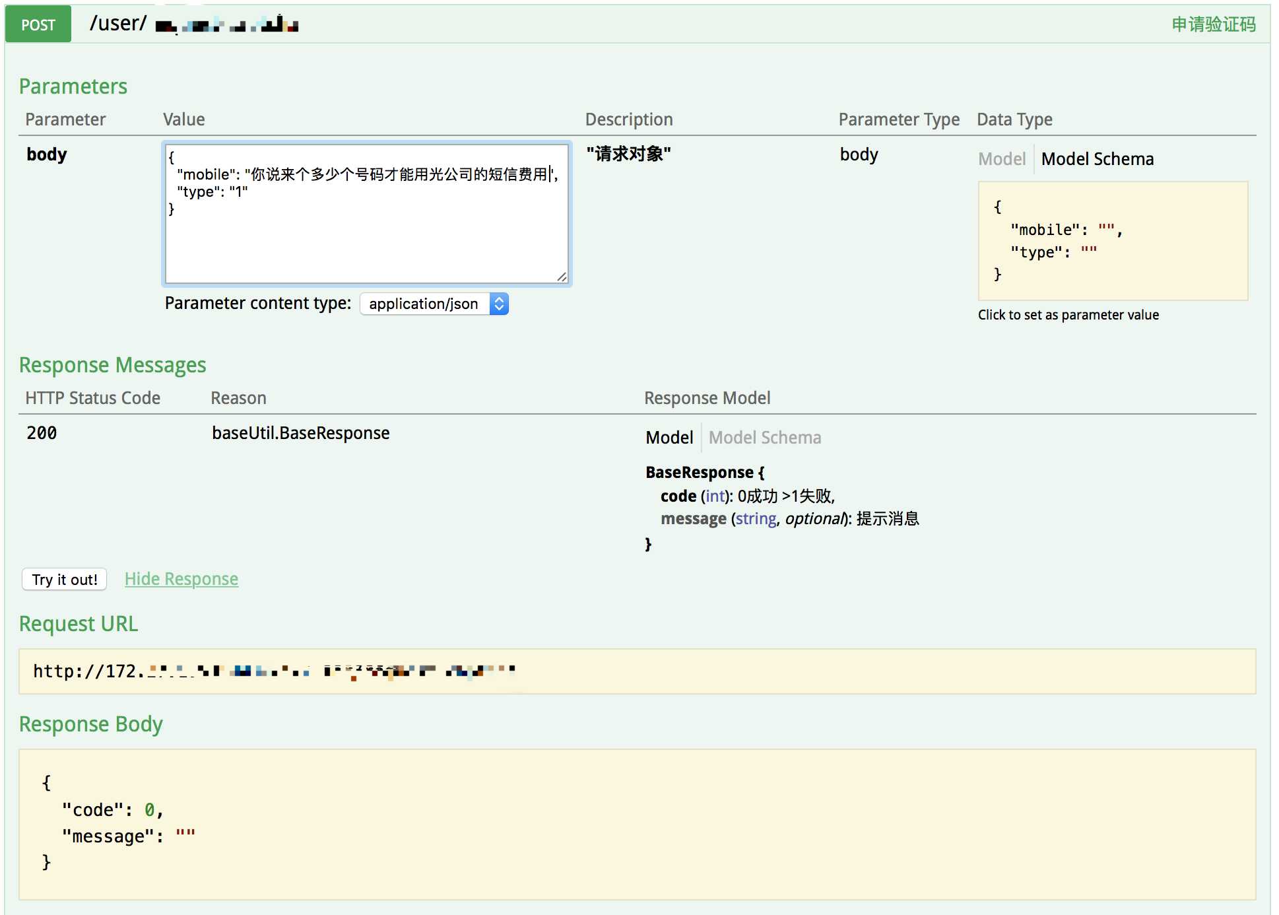
Task: Click the Parameter Type column header
Action: click(899, 119)
